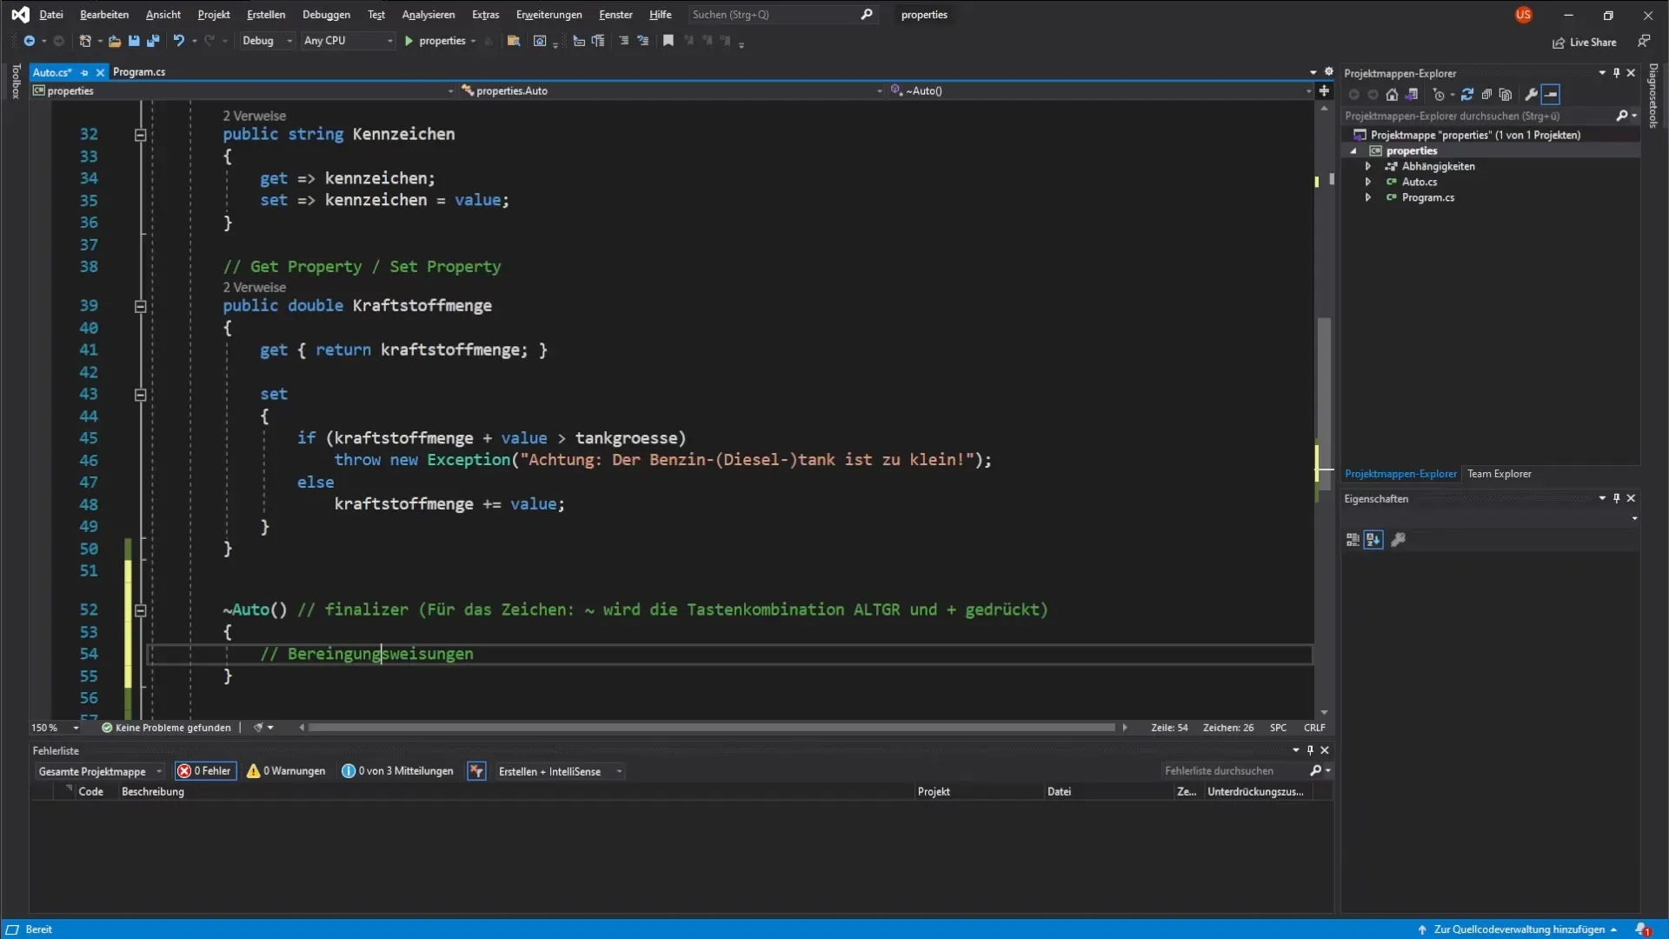The width and height of the screenshot is (1669, 939).
Task: Open the Erstellen + IntelliSense dropdown
Action: pos(559,771)
